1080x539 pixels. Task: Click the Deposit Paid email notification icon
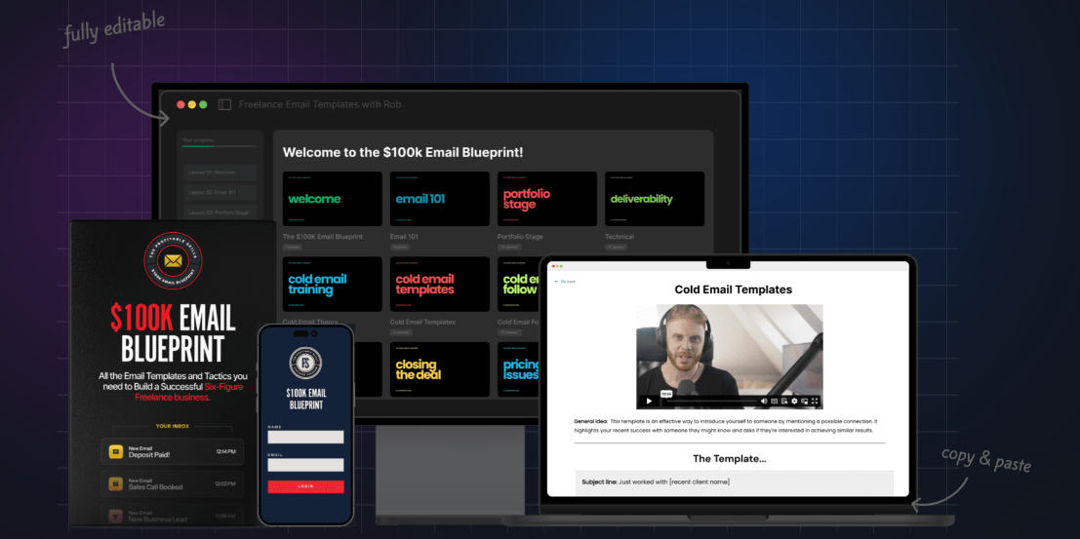pyautogui.click(x=115, y=451)
